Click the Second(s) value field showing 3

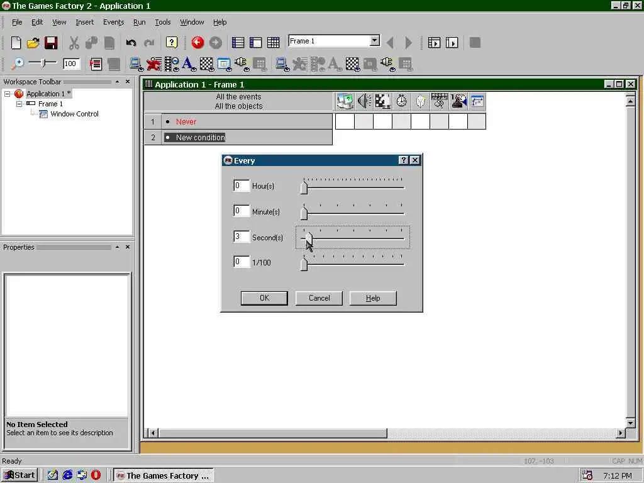pos(241,236)
